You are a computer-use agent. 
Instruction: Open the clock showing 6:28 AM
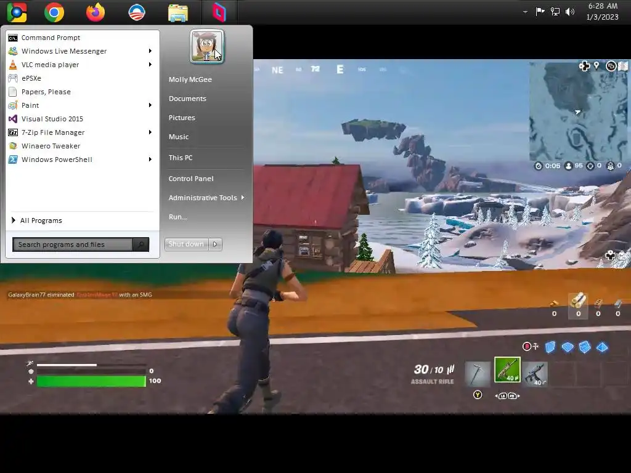tap(603, 11)
